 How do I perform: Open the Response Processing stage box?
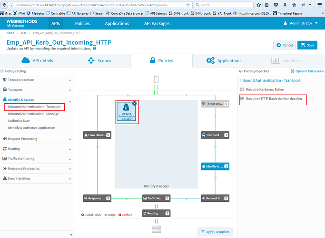[97, 198]
